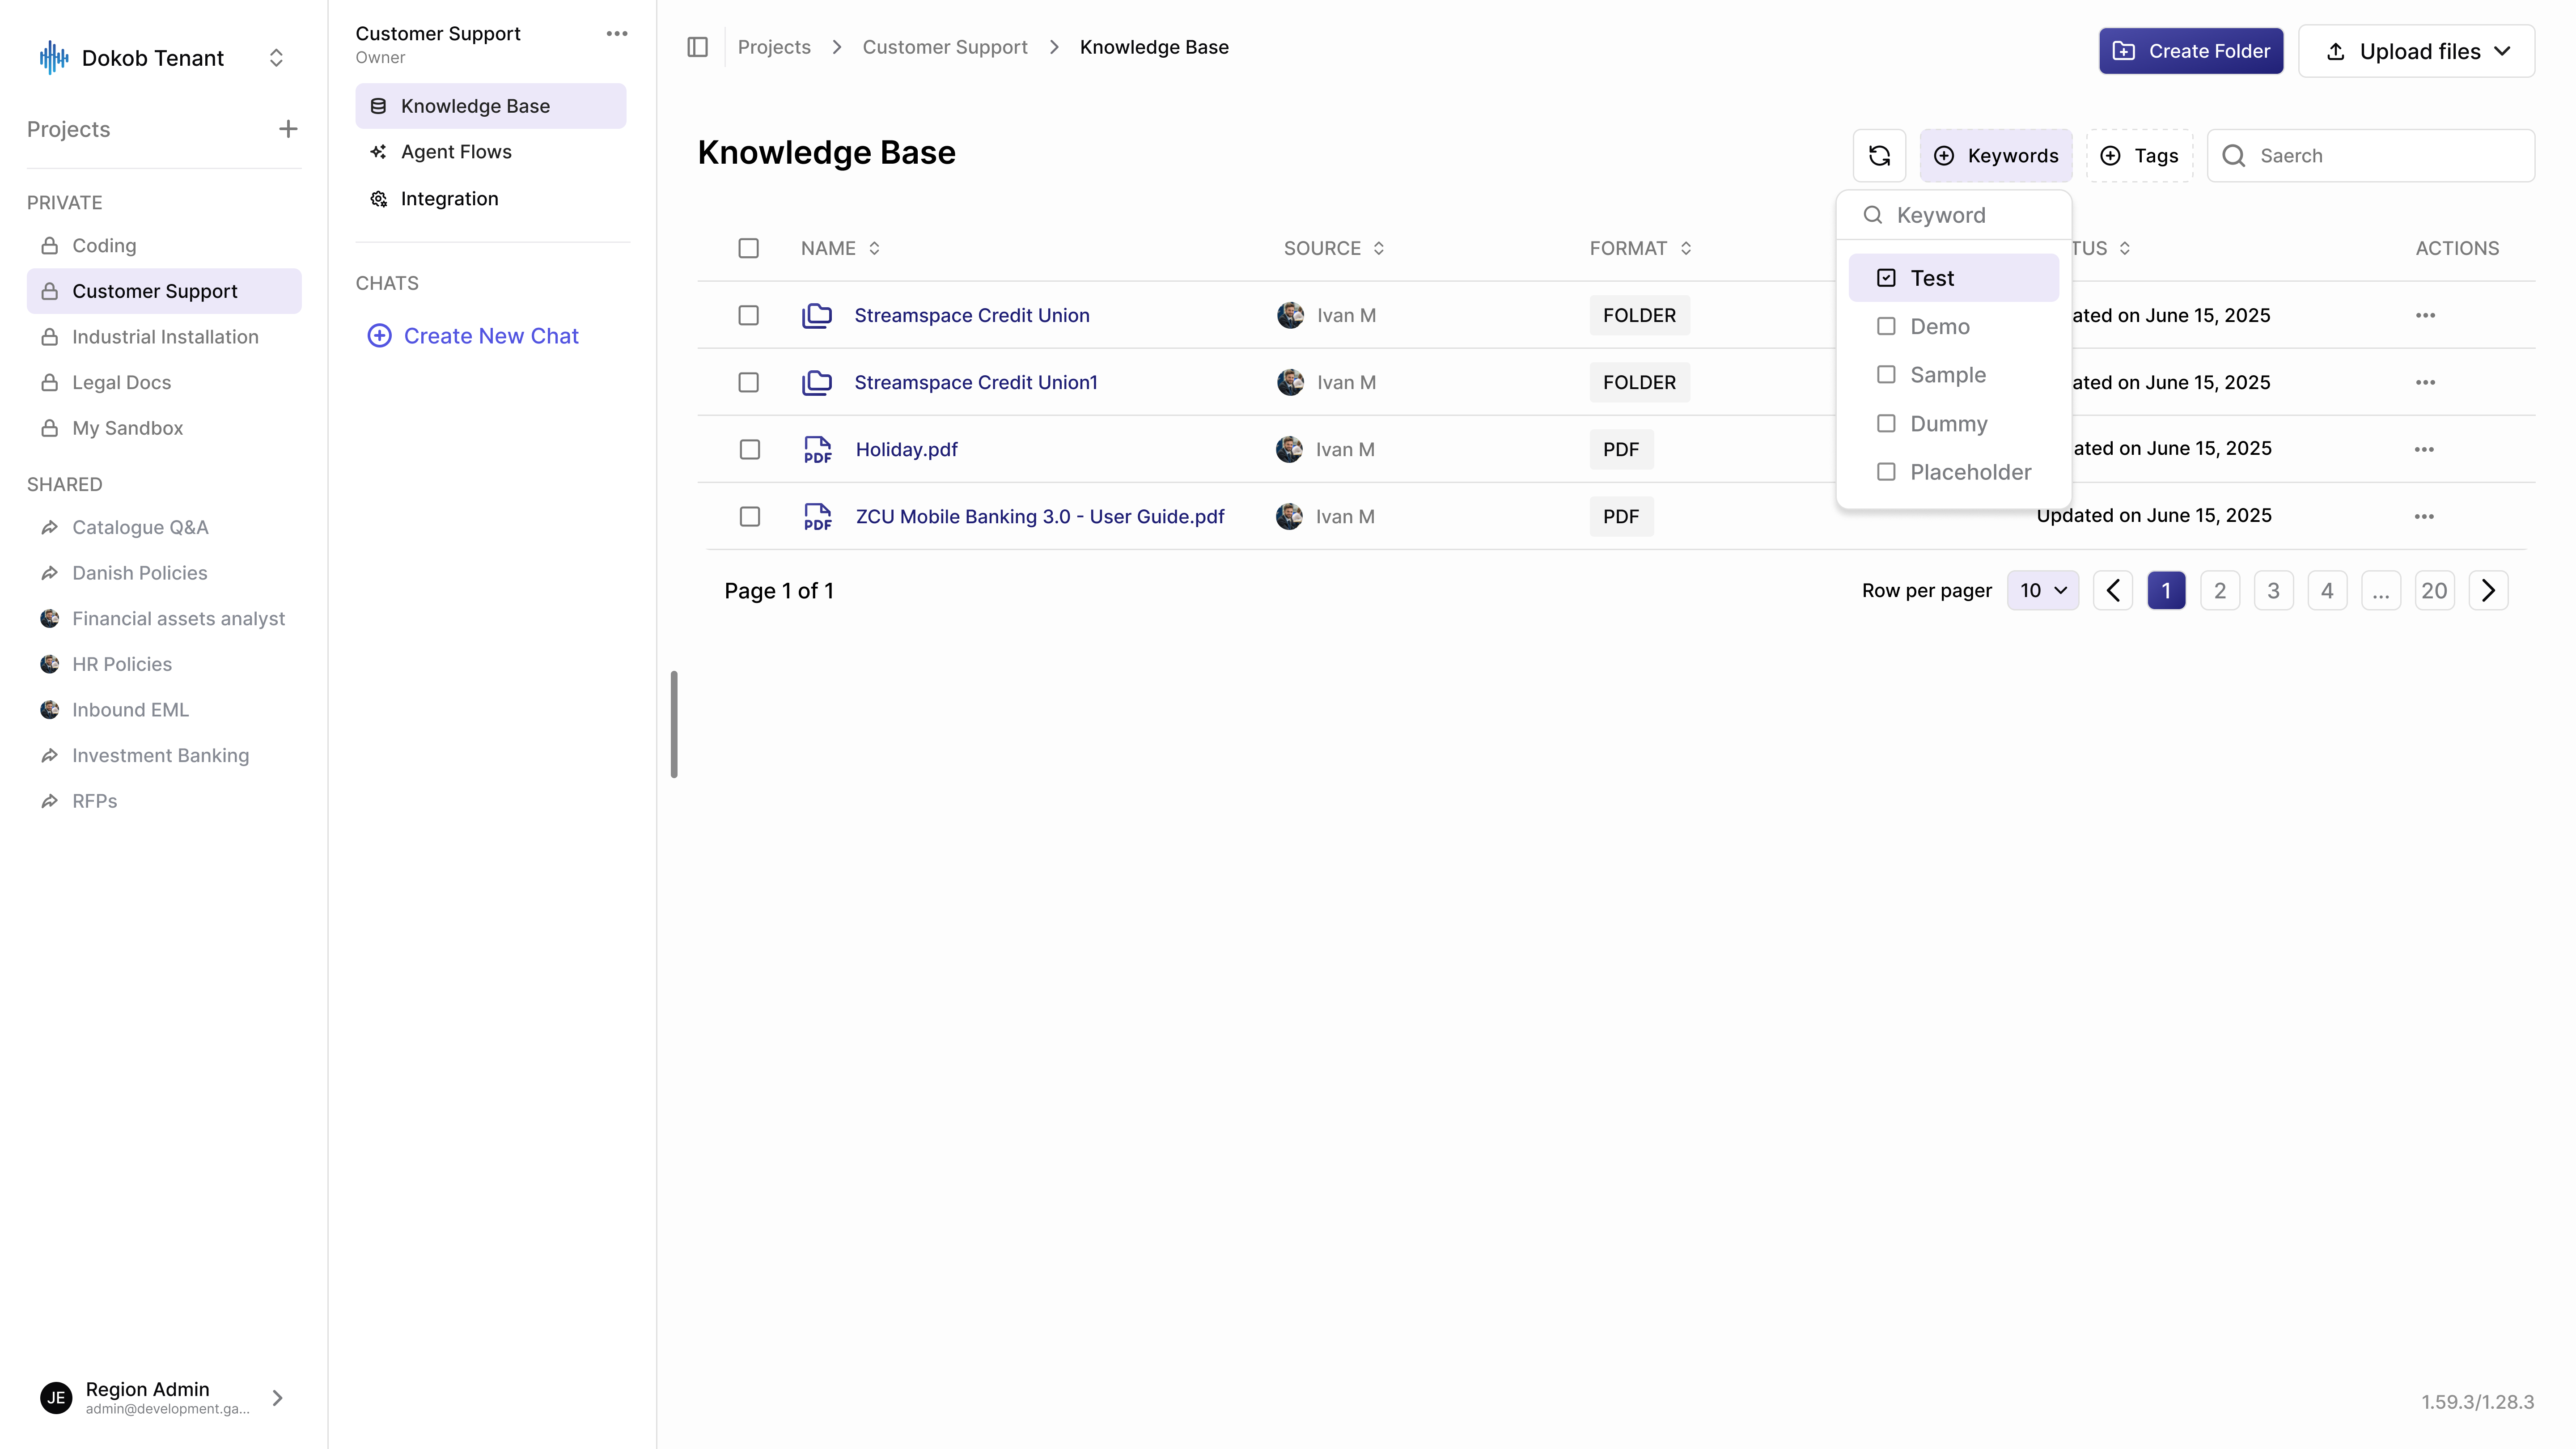Screen dimensions: 2576x1449
Task: Open actions menu for Holiday.pdf
Action: pos(2424,449)
